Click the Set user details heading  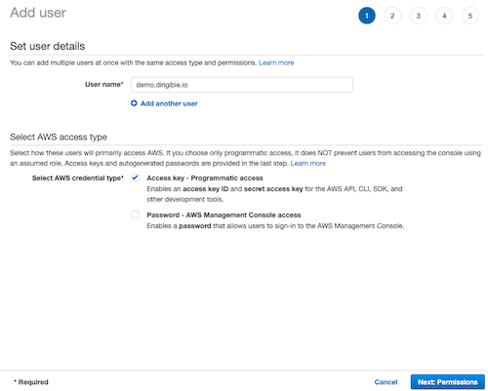[x=48, y=46]
